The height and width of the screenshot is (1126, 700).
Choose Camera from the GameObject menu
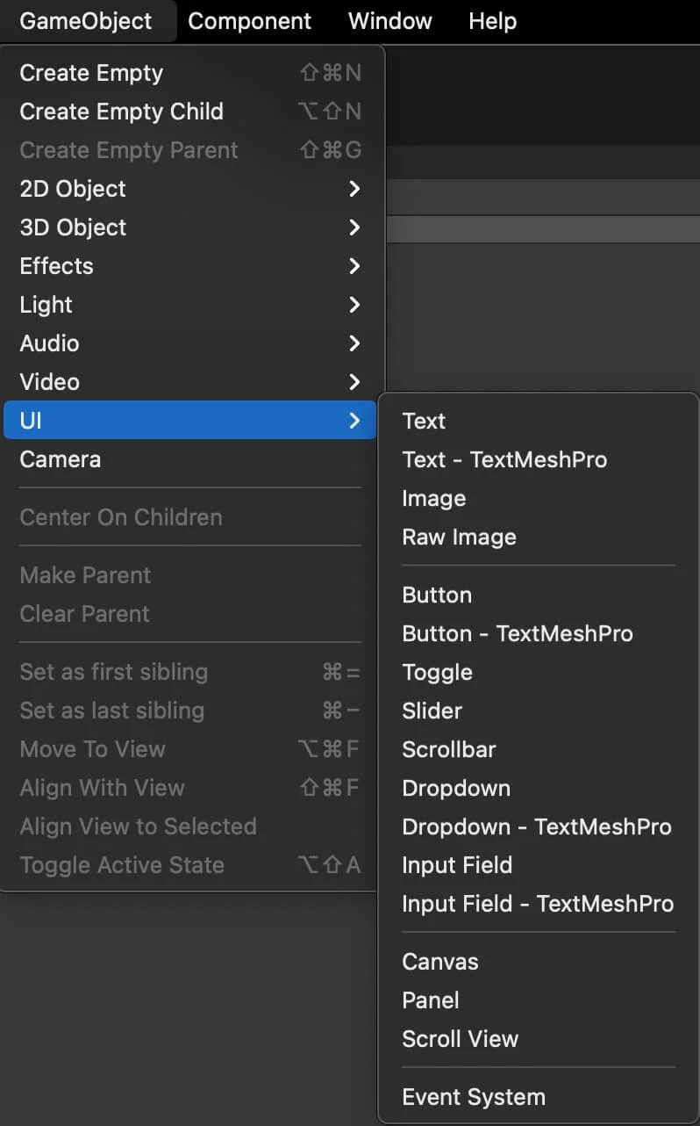[190, 459]
